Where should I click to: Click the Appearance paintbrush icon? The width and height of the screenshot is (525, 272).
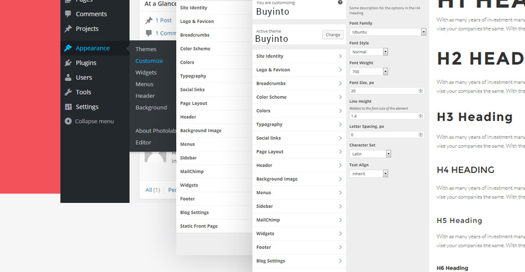coord(68,48)
